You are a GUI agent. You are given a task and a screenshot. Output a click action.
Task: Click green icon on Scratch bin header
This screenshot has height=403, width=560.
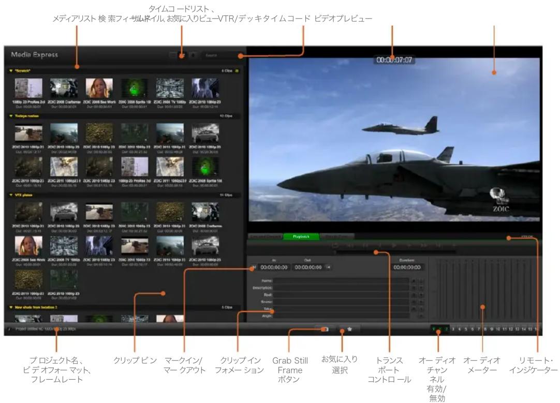point(237,71)
